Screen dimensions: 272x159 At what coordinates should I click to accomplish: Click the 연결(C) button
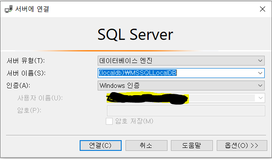tap(100, 145)
